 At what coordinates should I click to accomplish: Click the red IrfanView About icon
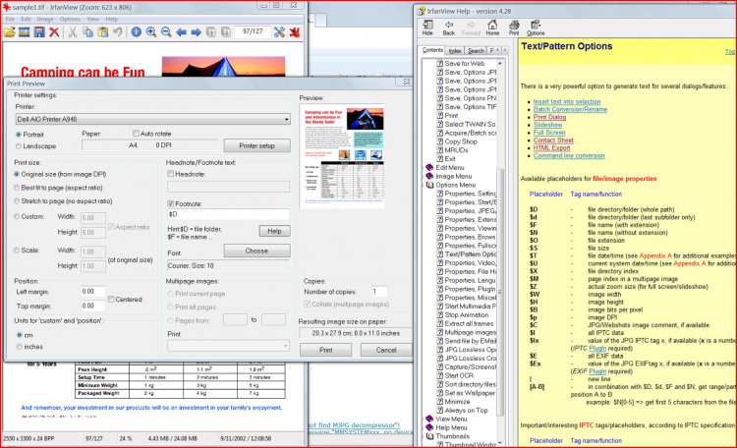click(x=295, y=32)
